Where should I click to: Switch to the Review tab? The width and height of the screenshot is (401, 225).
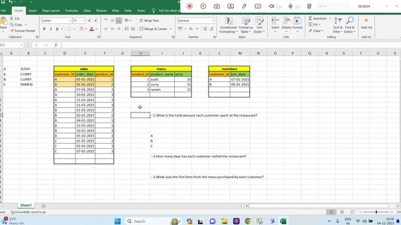[102, 11]
